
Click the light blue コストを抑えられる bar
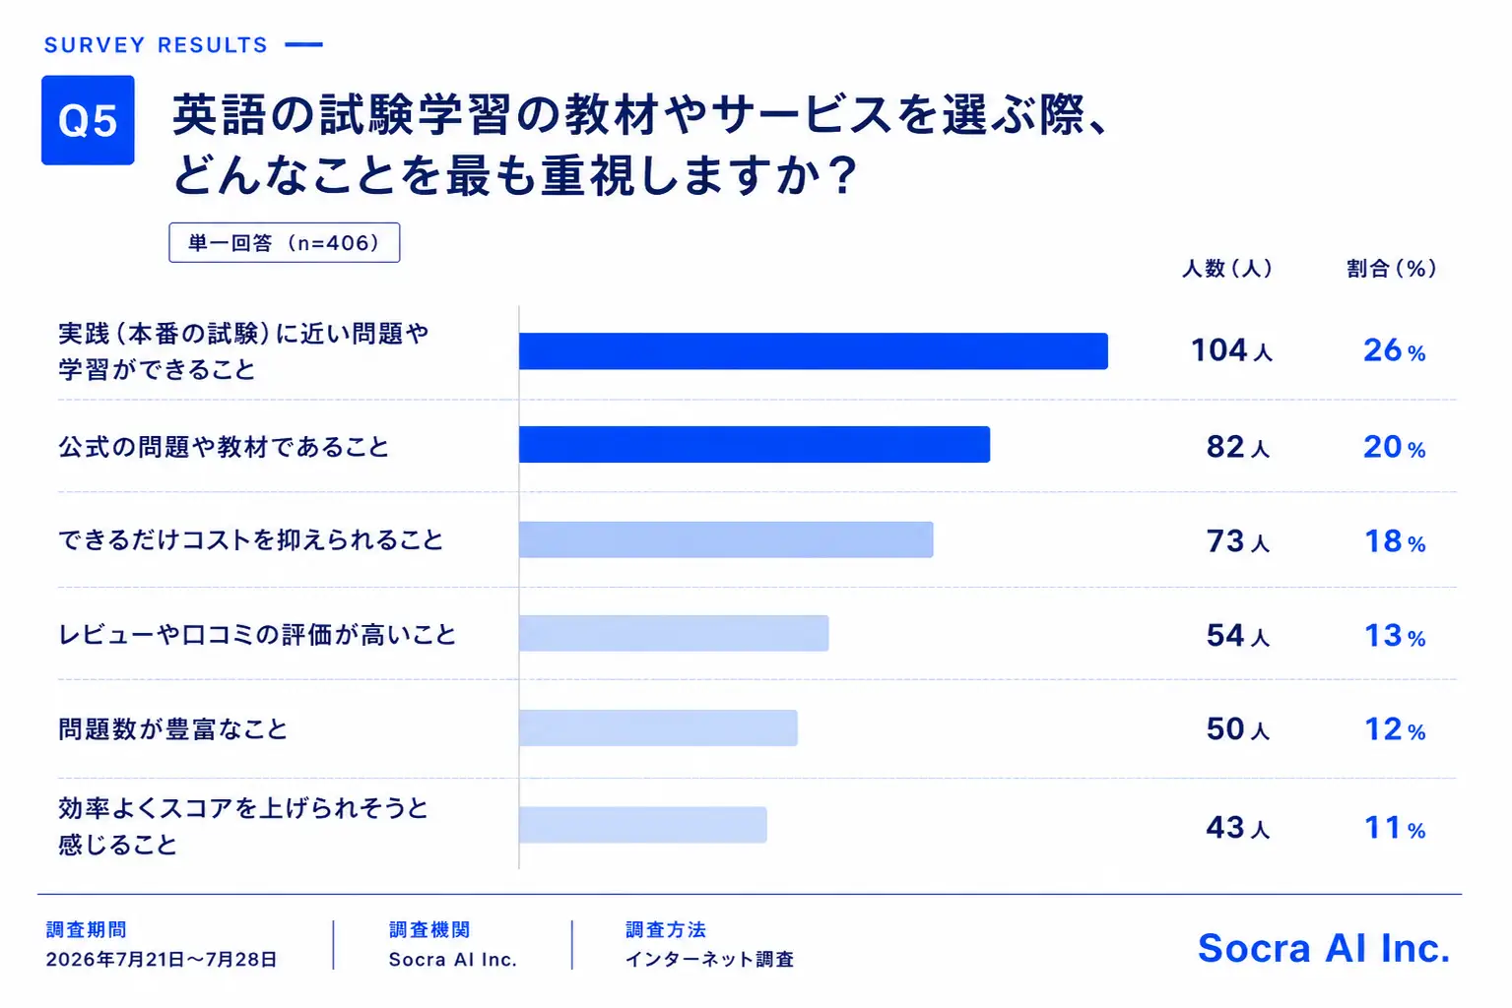click(x=726, y=539)
